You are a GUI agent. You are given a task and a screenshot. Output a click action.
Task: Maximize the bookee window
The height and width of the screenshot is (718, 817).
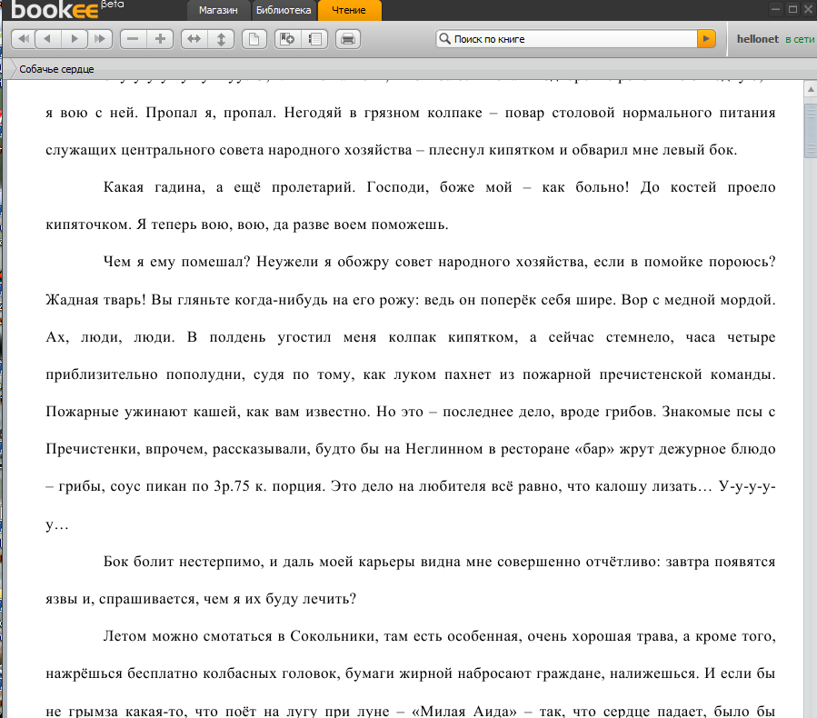[793, 9]
